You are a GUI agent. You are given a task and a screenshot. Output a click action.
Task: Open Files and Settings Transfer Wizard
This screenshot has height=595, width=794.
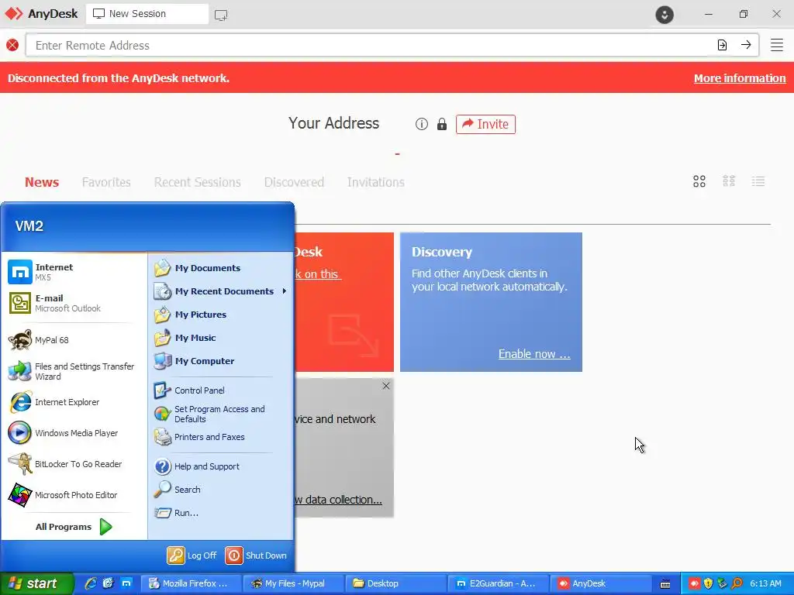point(74,371)
